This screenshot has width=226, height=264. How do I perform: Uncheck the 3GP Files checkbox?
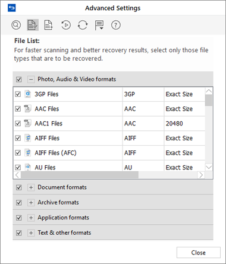[x=18, y=94]
